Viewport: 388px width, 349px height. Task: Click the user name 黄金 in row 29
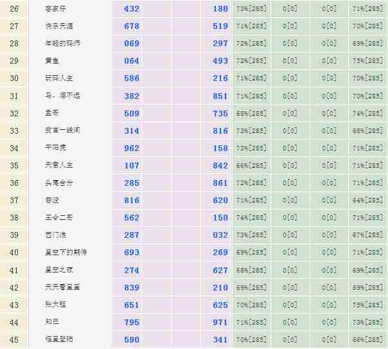pos(51,61)
